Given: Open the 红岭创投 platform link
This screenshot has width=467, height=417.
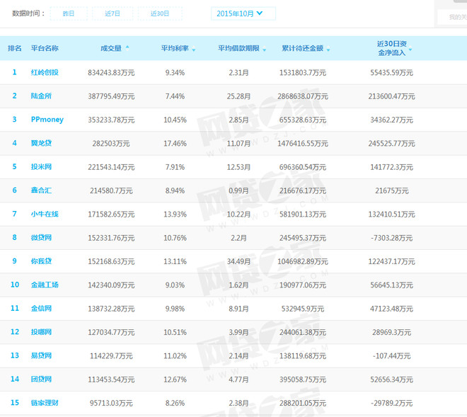Looking at the screenshot, I should (45, 72).
